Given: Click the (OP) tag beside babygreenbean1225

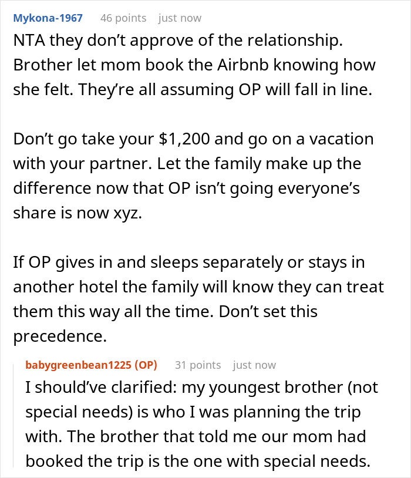Looking at the screenshot, I should coord(146,365).
